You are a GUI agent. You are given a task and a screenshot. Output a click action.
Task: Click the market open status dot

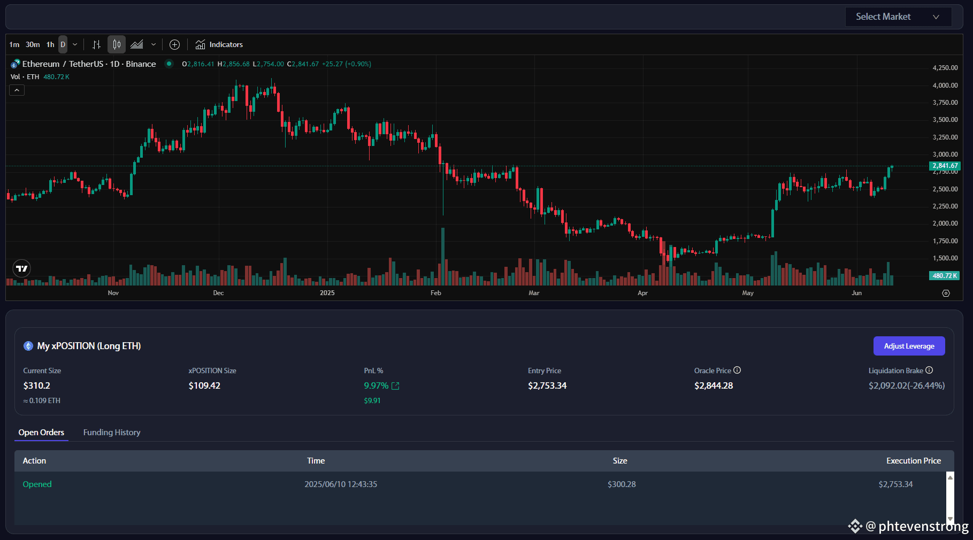pyautogui.click(x=169, y=64)
